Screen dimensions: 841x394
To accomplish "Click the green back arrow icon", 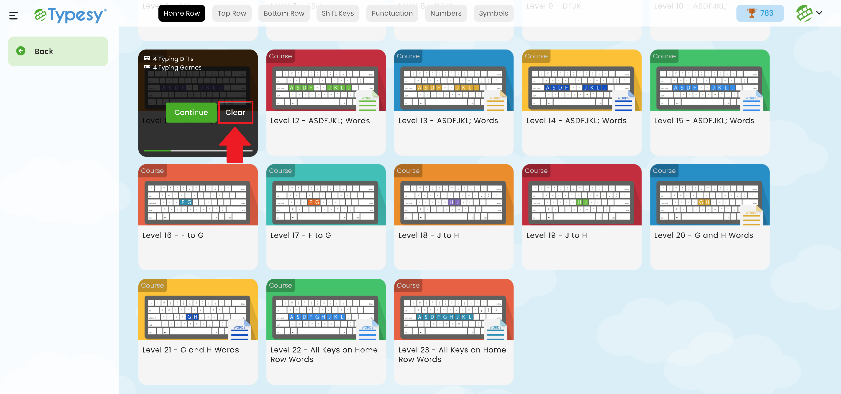I will 21,51.
